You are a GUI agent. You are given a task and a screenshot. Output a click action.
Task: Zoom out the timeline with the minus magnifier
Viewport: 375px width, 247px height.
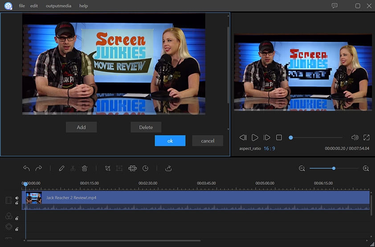pos(302,168)
